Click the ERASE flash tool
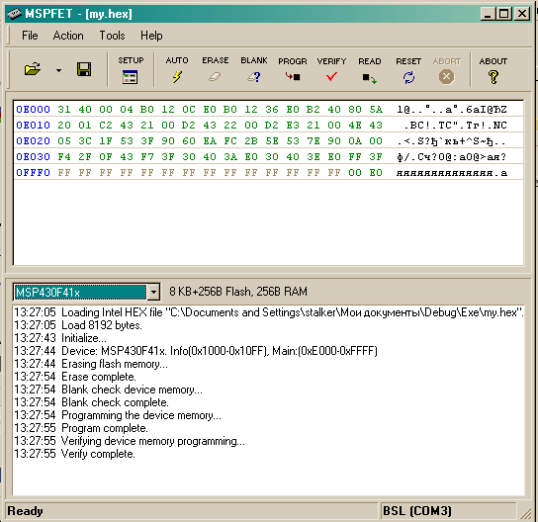This screenshot has height=522, width=538. coord(216,70)
